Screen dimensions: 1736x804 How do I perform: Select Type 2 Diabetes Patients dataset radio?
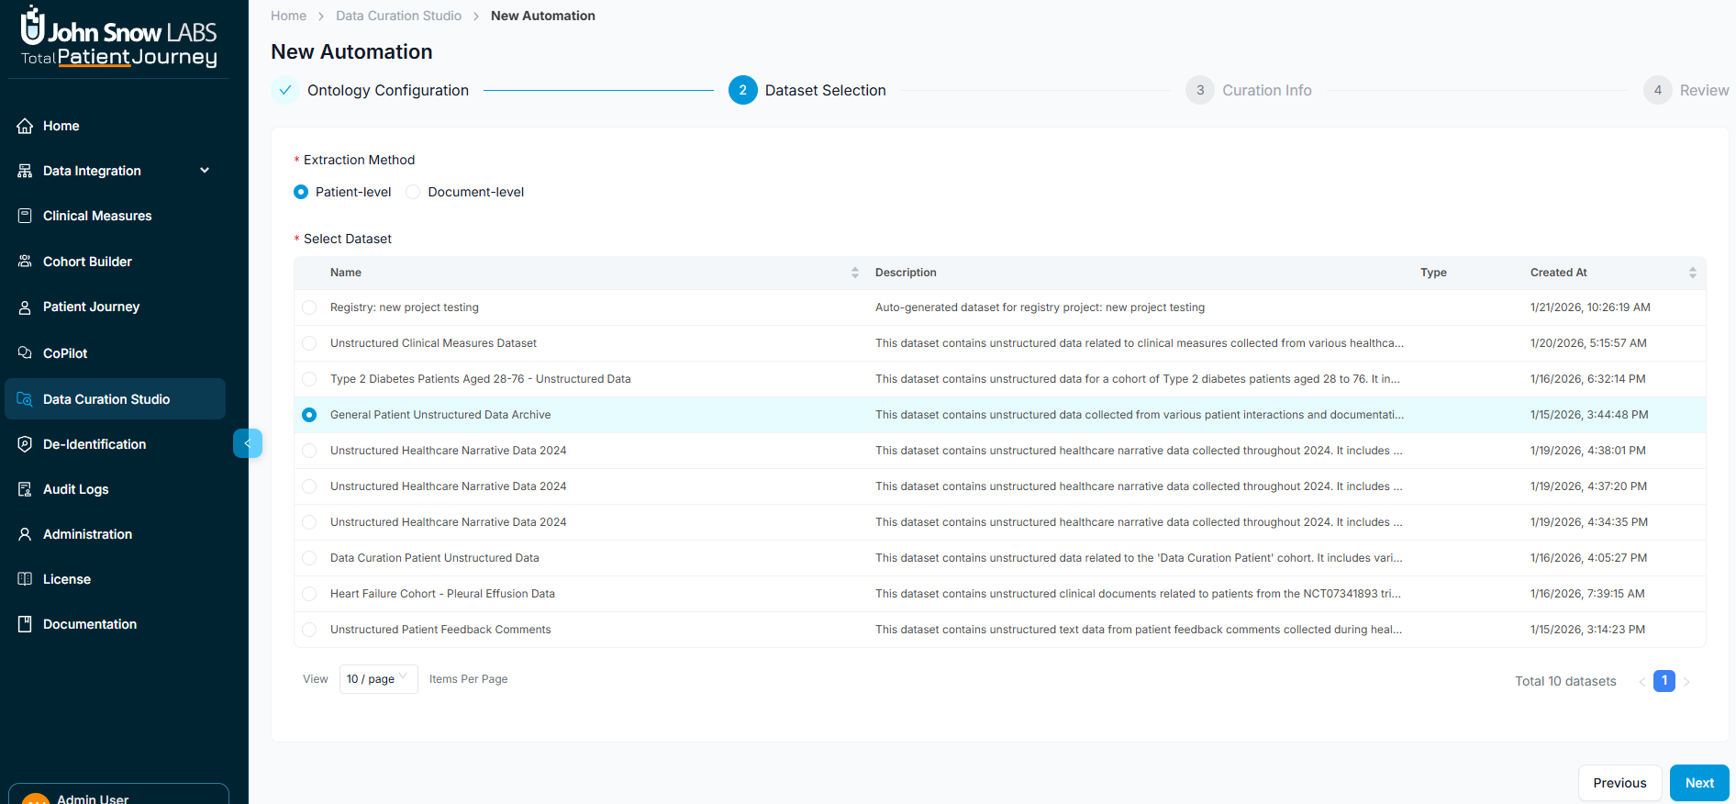309,379
